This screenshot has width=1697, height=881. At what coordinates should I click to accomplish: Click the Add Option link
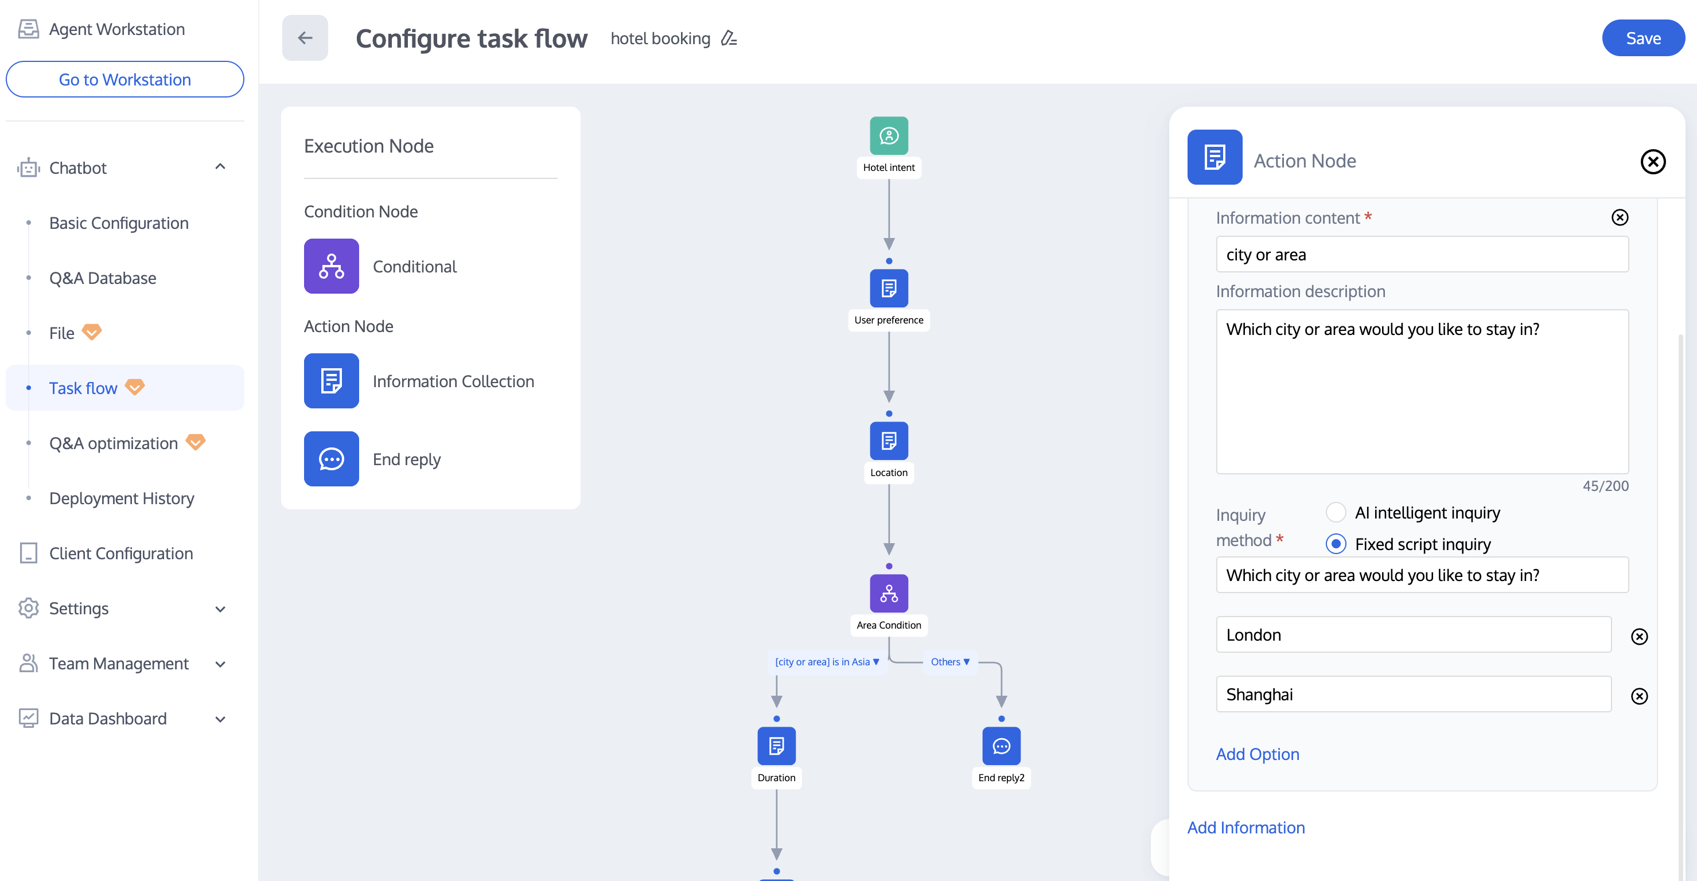(x=1257, y=754)
